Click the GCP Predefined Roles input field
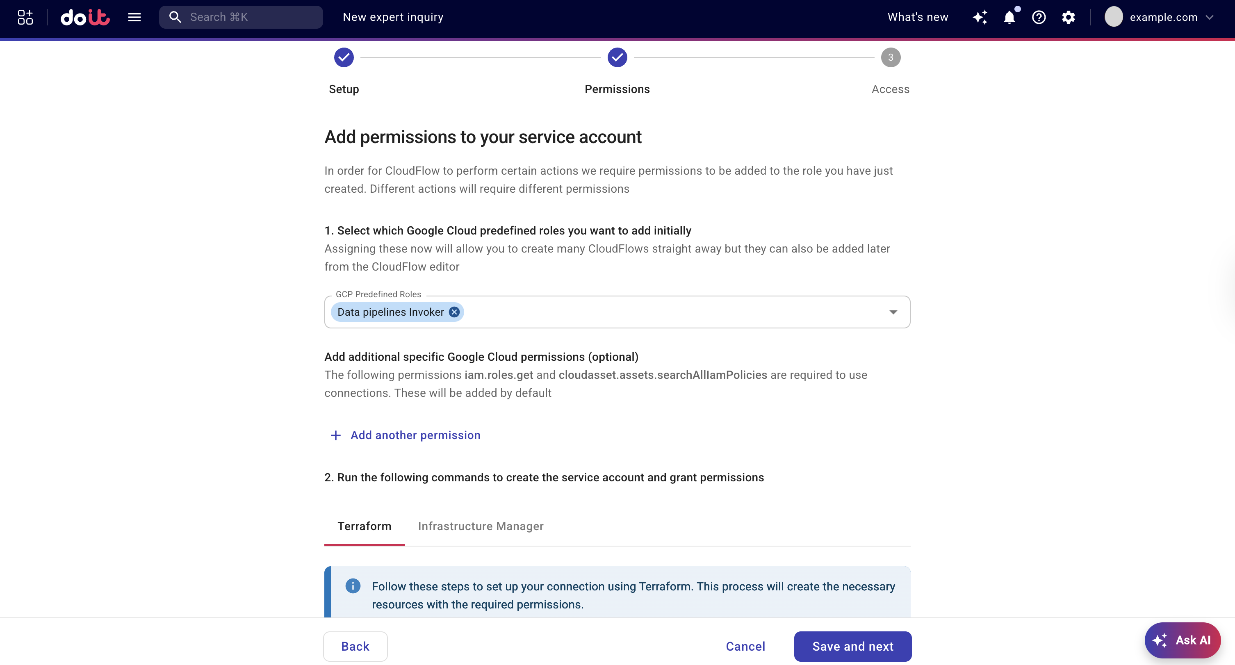 [671, 312]
